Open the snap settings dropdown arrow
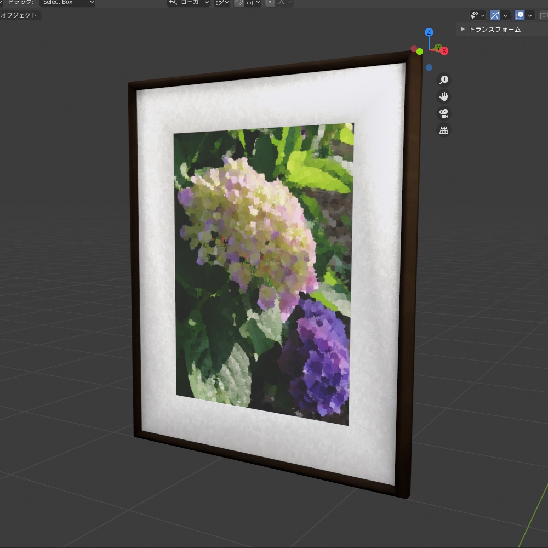Image resolution: width=548 pixels, height=548 pixels. point(258,3)
